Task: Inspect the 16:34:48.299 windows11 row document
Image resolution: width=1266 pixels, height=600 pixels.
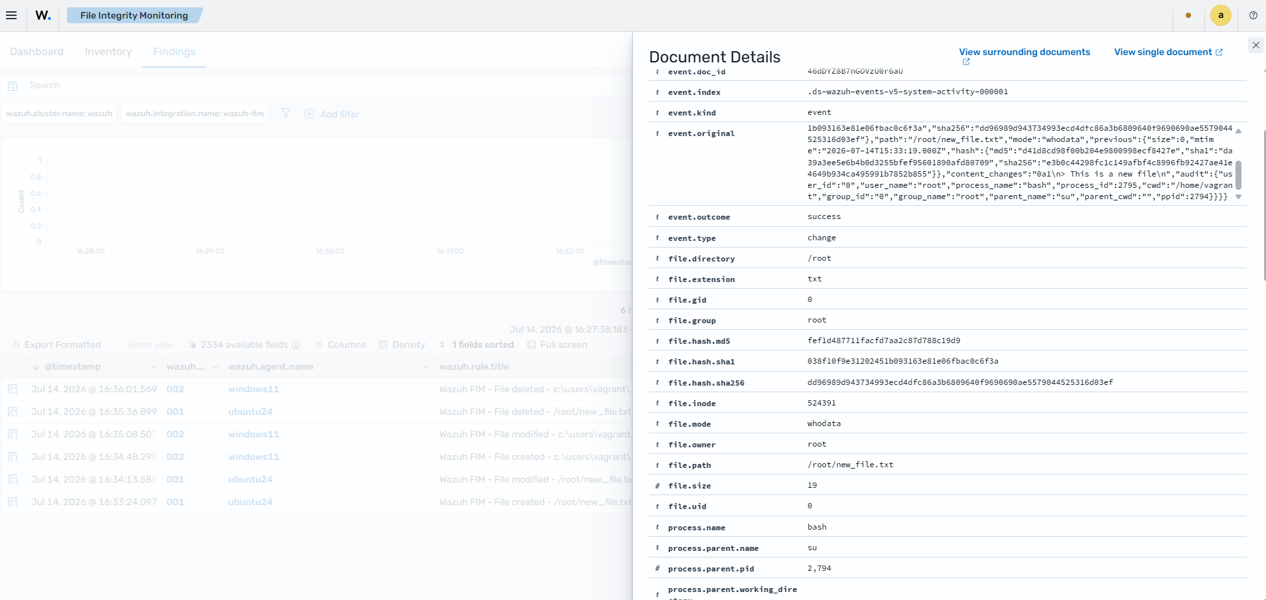Action: [13, 457]
